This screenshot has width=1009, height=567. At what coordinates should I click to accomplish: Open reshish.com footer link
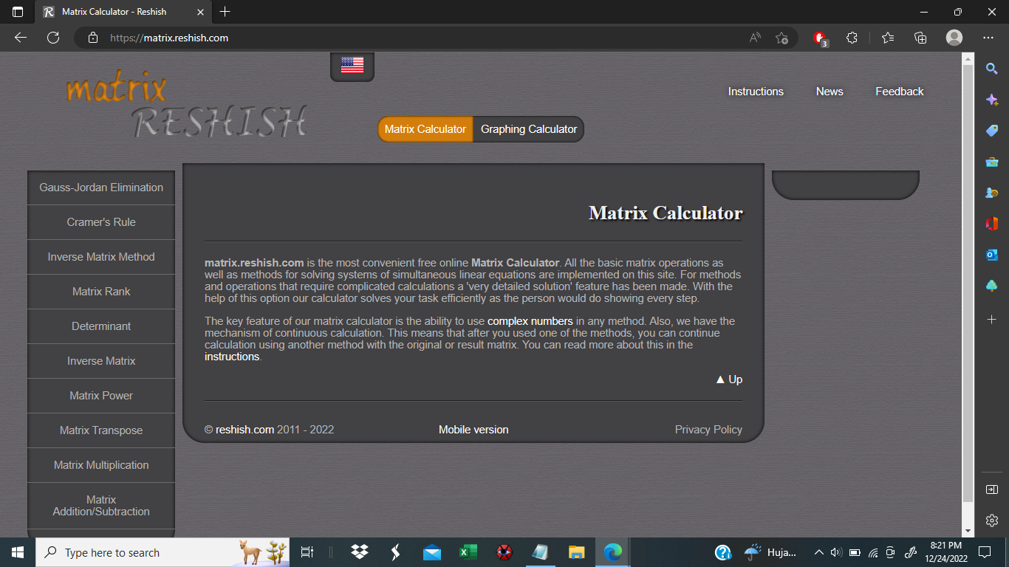pos(244,430)
